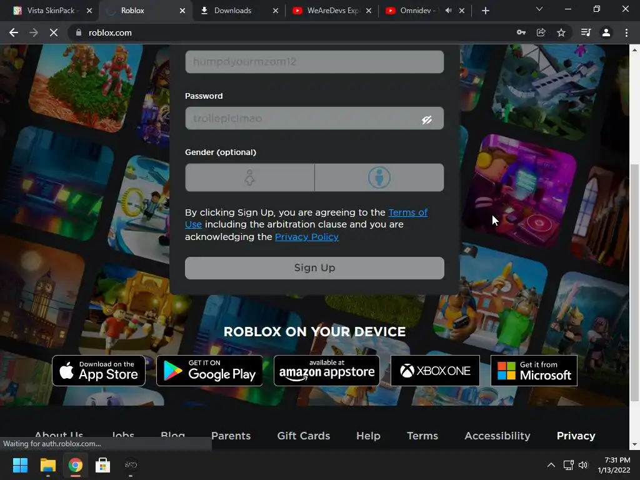Click the last pinned taskbar app icon

point(131,465)
